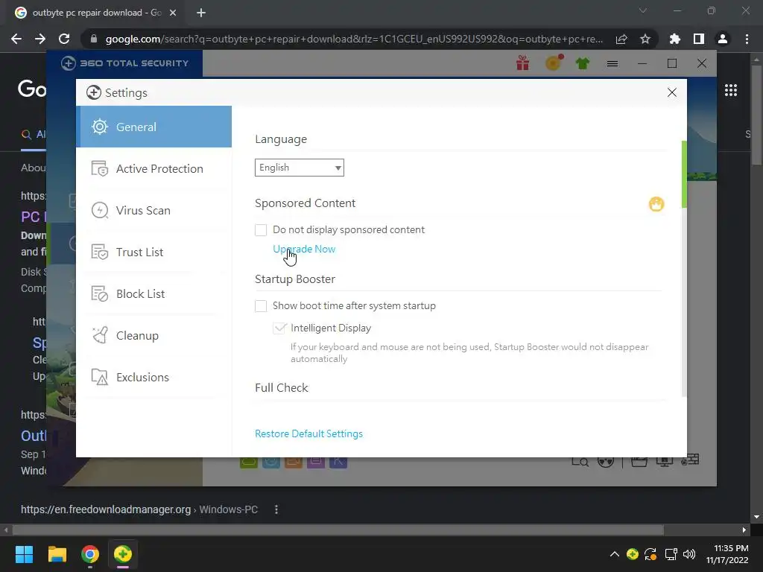This screenshot has width=763, height=572.
Task: Open Chrome tab search chevron
Action: pos(643,10)
